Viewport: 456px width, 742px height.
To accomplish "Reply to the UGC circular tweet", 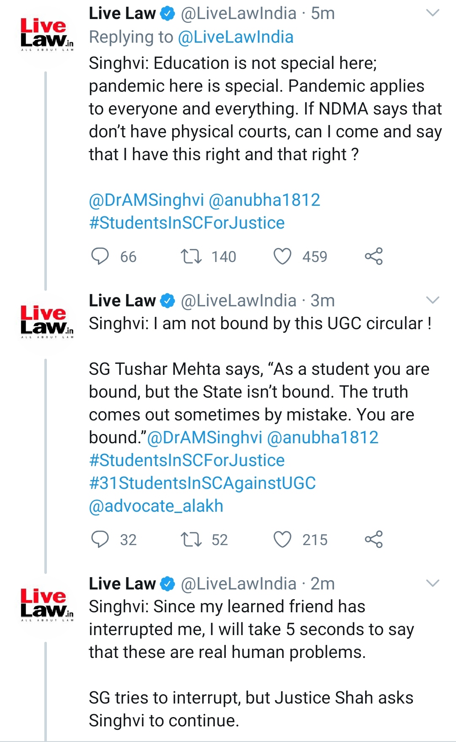I will (x=100, y=540).
